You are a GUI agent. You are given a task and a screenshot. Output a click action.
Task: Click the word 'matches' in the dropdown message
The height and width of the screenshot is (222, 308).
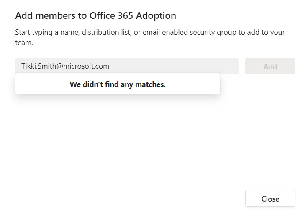pos(150,84)
